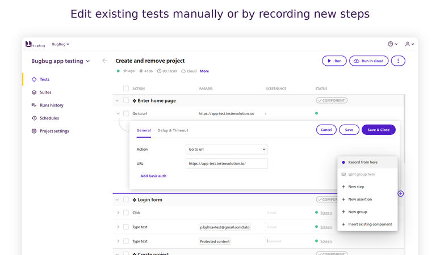The width and height of the screenshot is (440, 255).
Task: Click the plus icon next to New step
Action: click(x=343, y=186)
